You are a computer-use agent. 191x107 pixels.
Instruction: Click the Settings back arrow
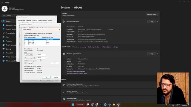click(x=2, y=2)
